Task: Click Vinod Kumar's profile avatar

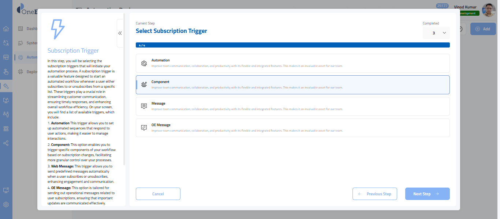Action: coord(489,10)
